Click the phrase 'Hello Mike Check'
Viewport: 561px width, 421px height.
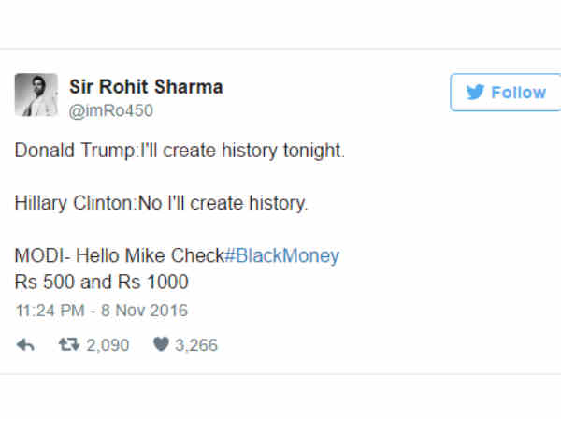(x=150, y=255)
